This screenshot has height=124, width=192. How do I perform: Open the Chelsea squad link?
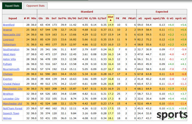click(x=8, y=74)
